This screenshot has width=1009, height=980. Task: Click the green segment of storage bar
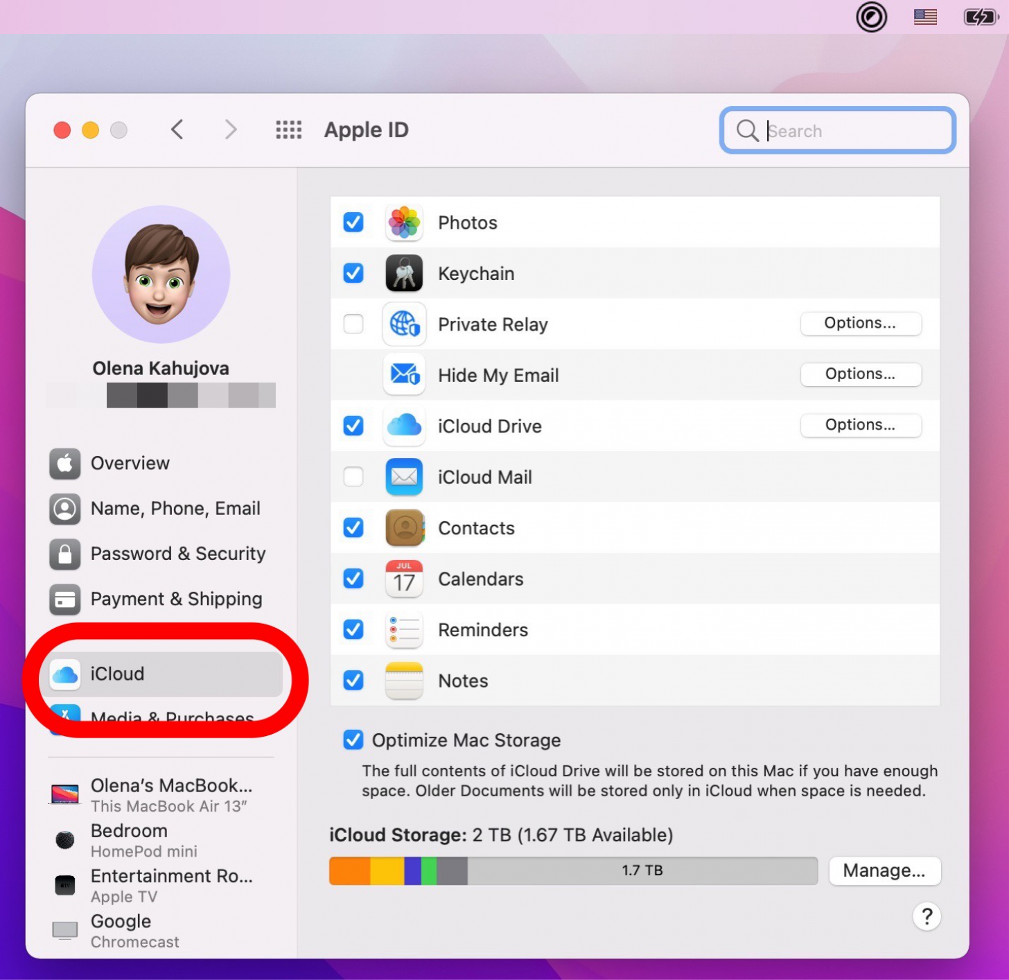coord(429,871)
